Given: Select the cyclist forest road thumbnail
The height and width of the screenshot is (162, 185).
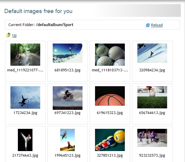Looking at the screenshot, I should [25, 54].
